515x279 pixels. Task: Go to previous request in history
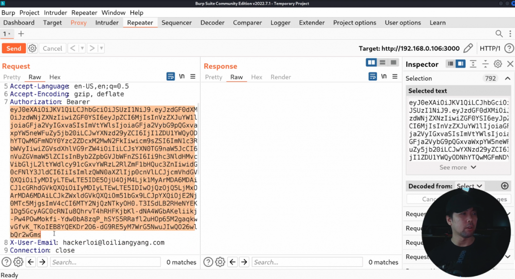click(x=73, y=48)
